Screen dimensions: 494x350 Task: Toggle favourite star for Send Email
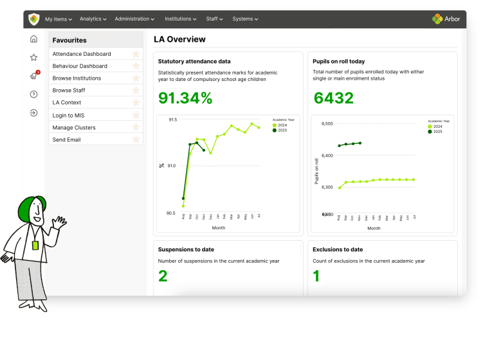point(136,139)
